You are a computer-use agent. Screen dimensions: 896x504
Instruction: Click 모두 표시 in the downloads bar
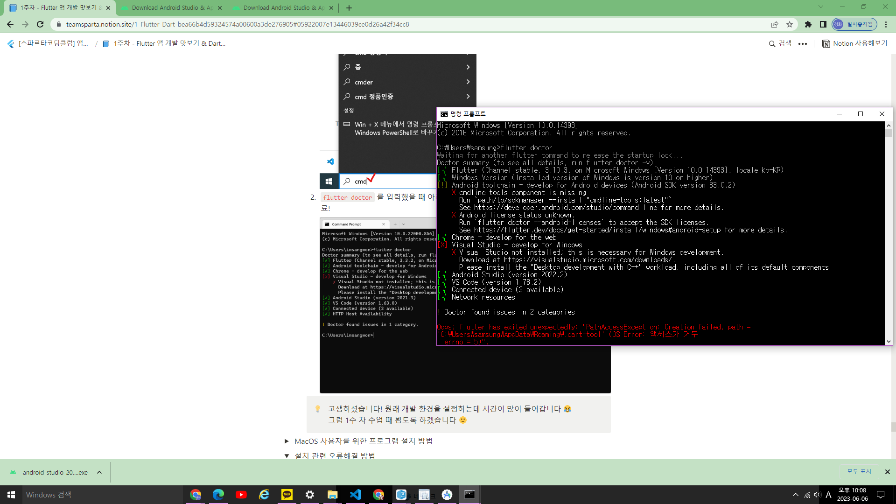tap(859, 472)
